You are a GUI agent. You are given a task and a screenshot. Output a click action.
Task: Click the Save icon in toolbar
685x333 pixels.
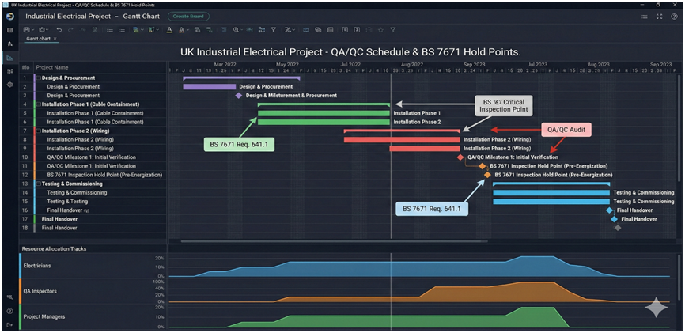[x=27, y=30]
